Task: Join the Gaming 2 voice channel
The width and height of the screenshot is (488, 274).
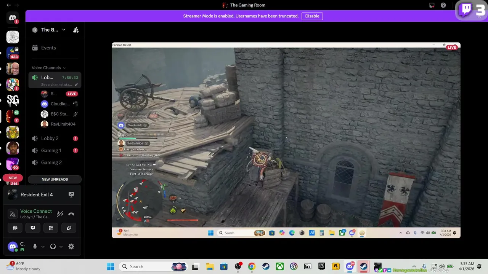Action: 55,162
